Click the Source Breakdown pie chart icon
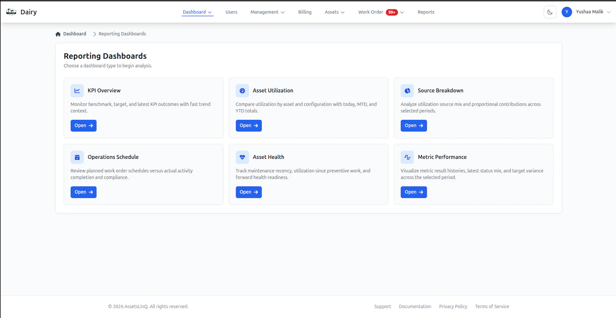616x318 pixels. 407,91
